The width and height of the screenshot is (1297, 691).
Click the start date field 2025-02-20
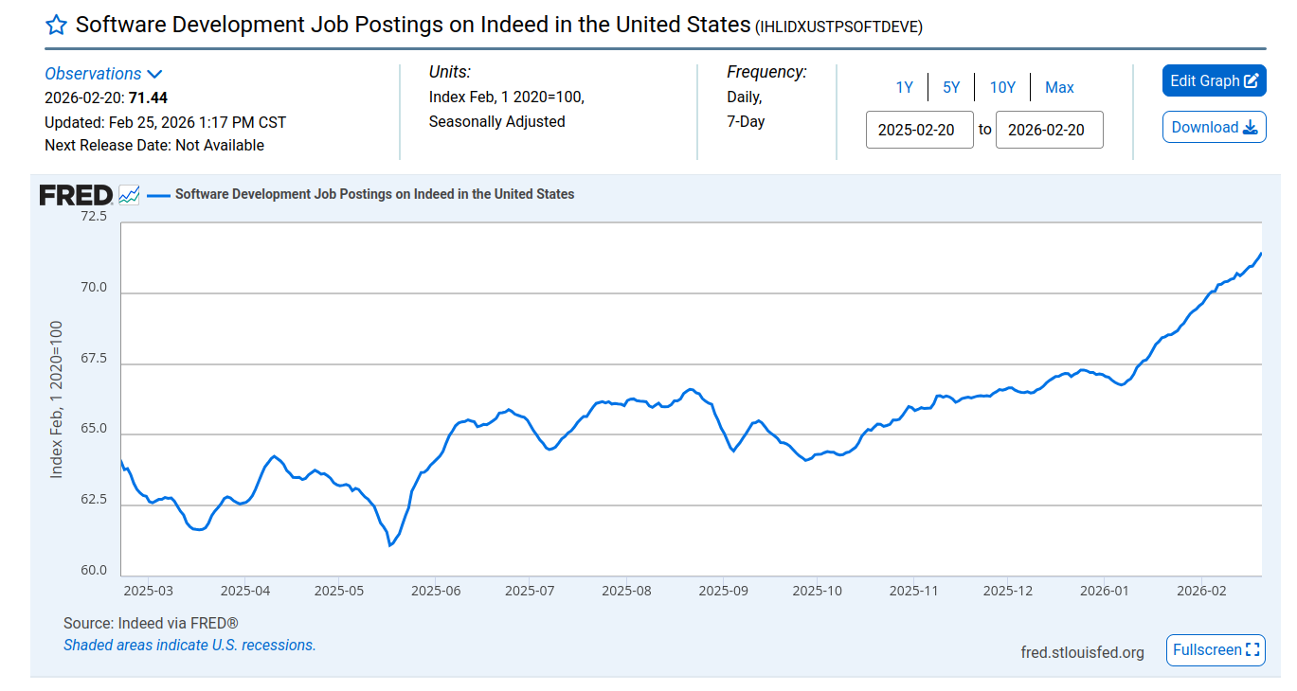pos(919,130)
